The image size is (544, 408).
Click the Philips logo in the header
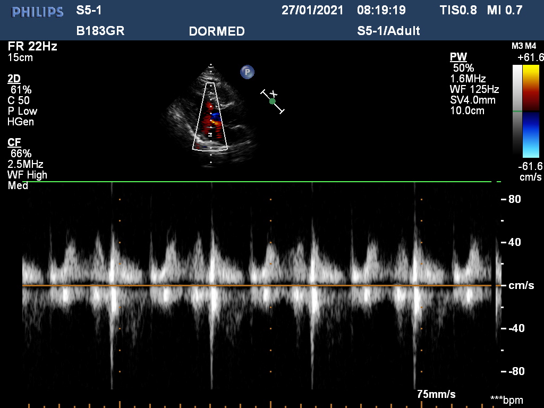pyautogui.click(x=38, y=11)
